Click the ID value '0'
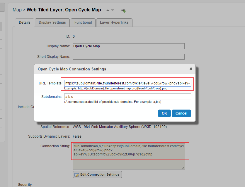 point(74,37)
